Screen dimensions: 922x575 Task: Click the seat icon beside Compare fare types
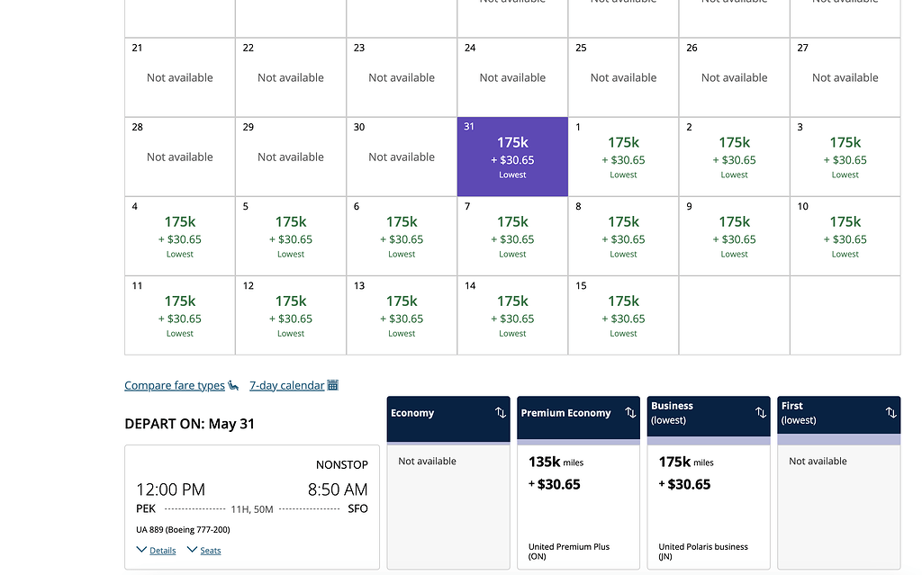pyautogui.click(x=233, y=386)
